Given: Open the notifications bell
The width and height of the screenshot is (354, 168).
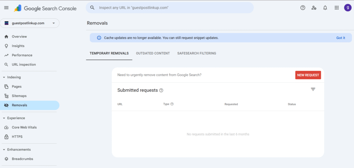Looking at the screenshot, I should tap(325, 8).
